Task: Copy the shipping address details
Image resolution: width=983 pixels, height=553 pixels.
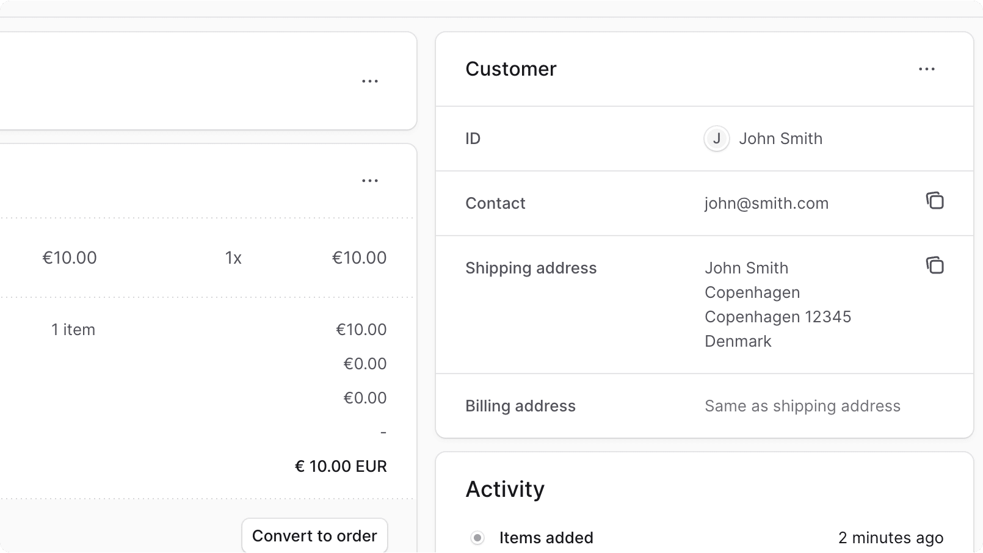Action: tap(935, 266)
